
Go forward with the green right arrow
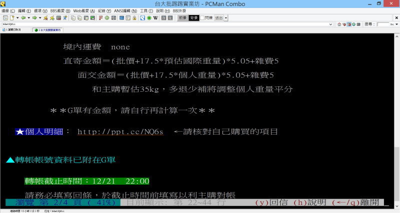pos(34,18)
